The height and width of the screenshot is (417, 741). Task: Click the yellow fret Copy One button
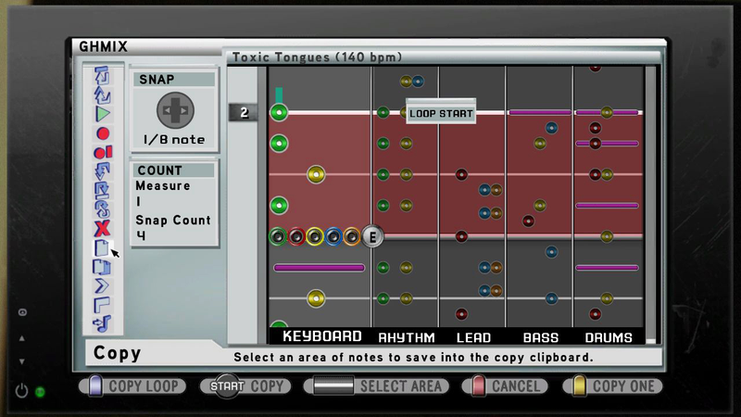[612, 385]
